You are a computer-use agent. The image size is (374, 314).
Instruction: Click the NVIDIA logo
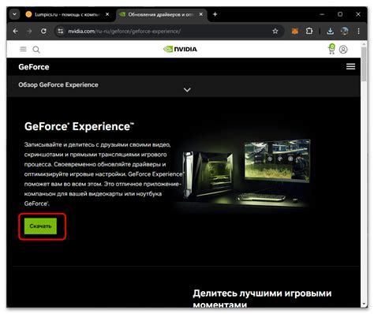coord(180,49)
